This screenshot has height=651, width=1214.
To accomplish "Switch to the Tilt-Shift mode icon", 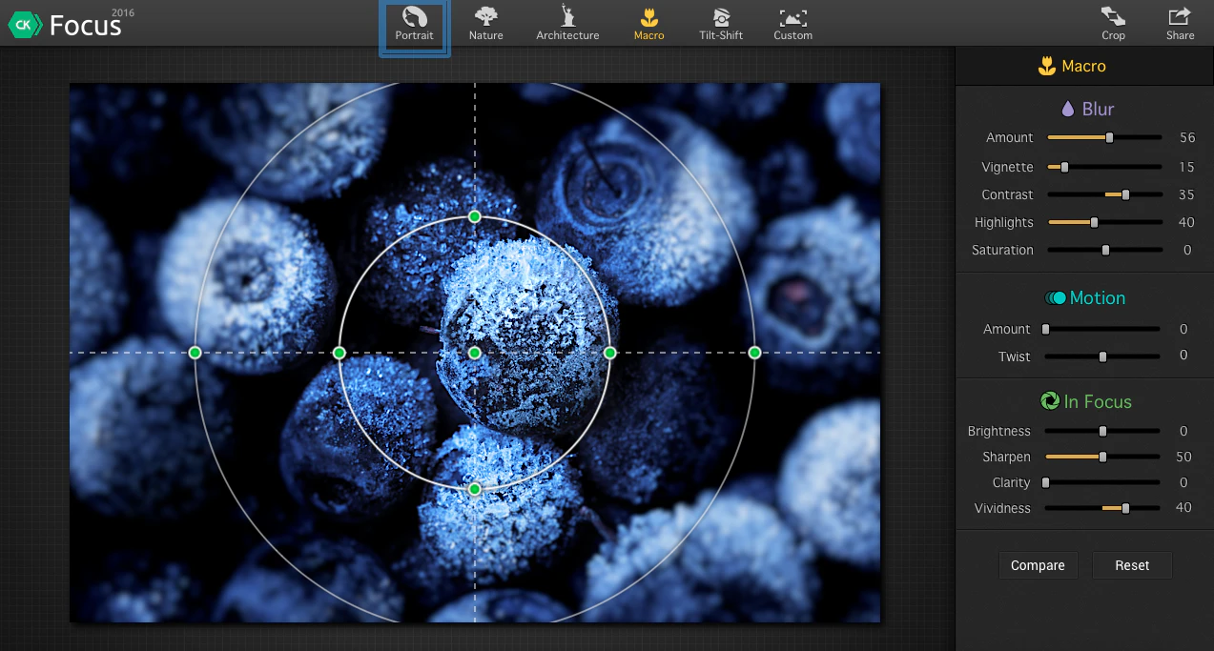I will click(721, 16).
